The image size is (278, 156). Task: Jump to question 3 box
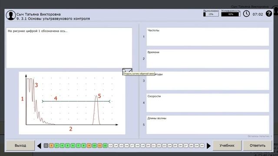tap(57, 146)
